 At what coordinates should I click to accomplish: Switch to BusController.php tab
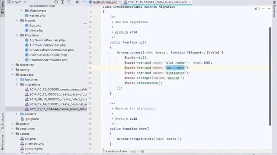105,2
